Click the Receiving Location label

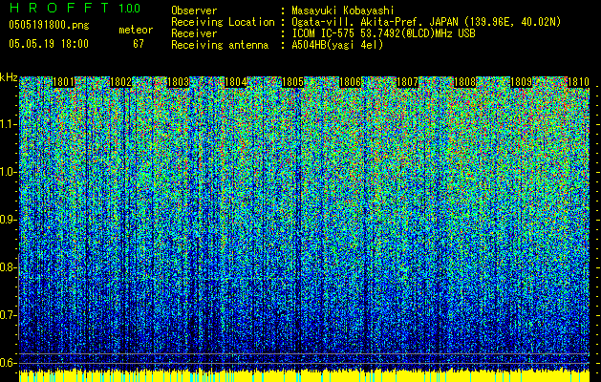[x=223, y=22]
